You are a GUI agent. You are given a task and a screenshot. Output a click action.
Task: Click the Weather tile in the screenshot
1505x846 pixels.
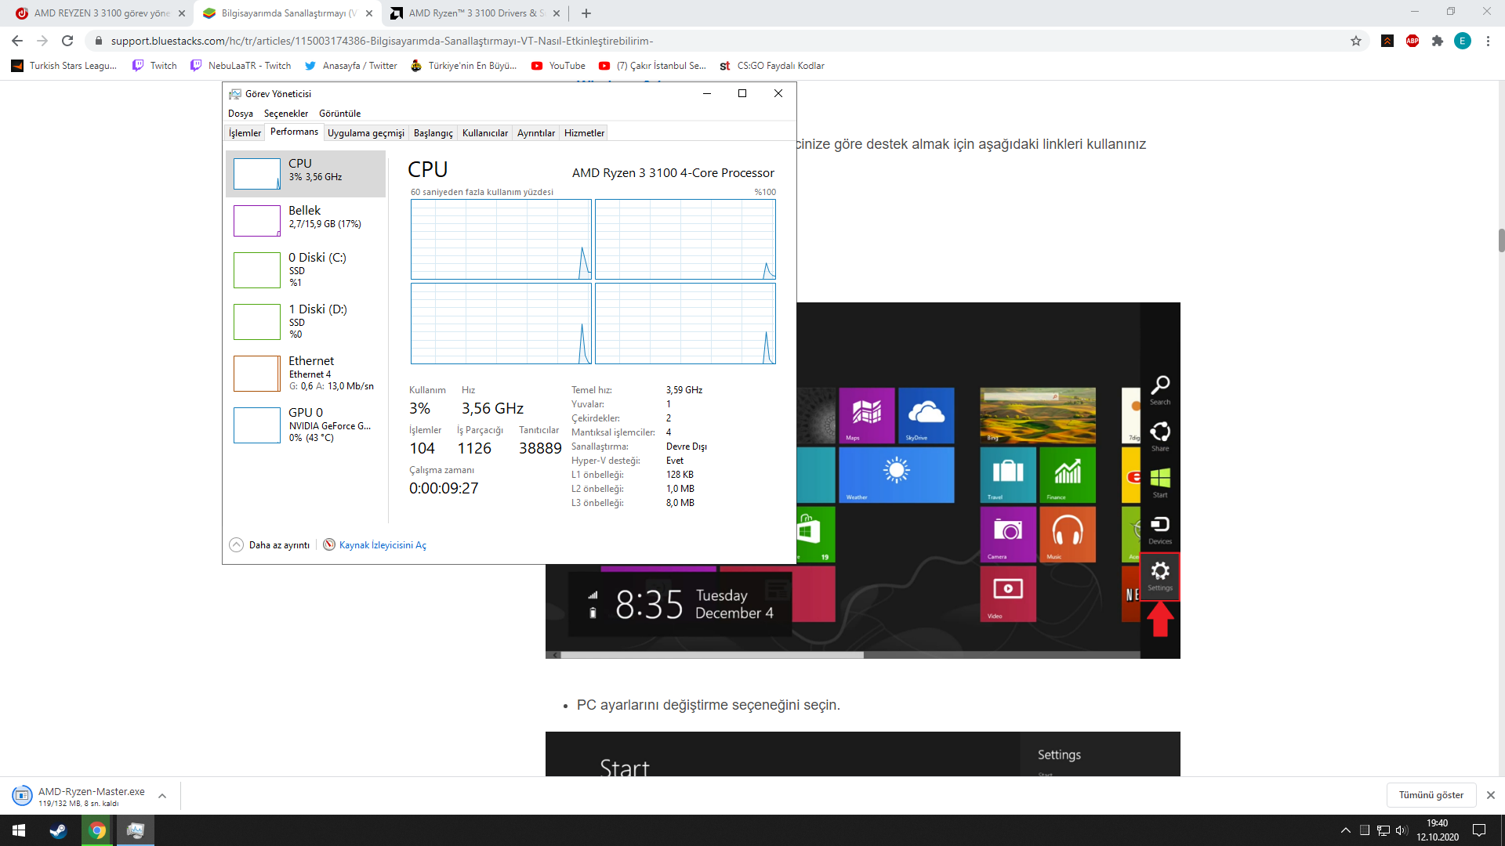[897, 475]
